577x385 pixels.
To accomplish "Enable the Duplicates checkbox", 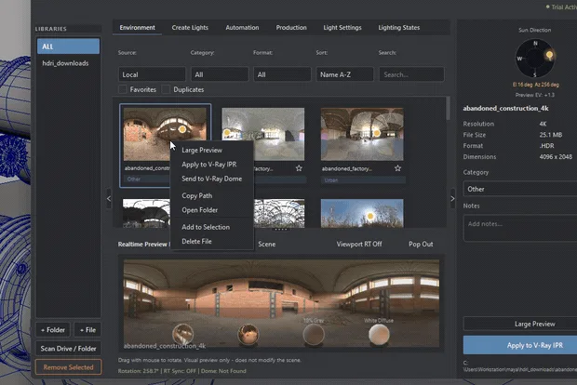I will [x=166, y=89].
